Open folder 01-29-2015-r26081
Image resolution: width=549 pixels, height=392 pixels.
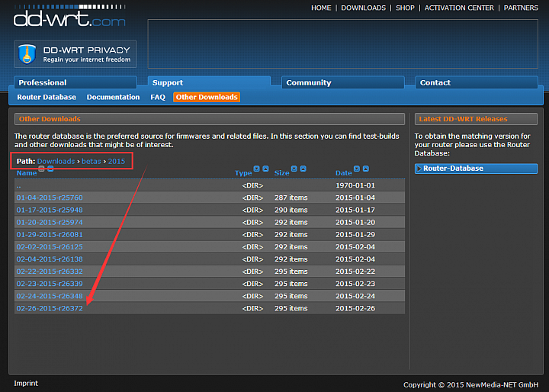pyautogui.click(x=50, y=234)
